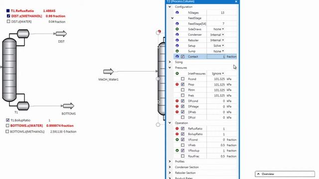Check the Pcond specification checkbox
Viewport: 319px width, 179px height.
coord(183,79)
